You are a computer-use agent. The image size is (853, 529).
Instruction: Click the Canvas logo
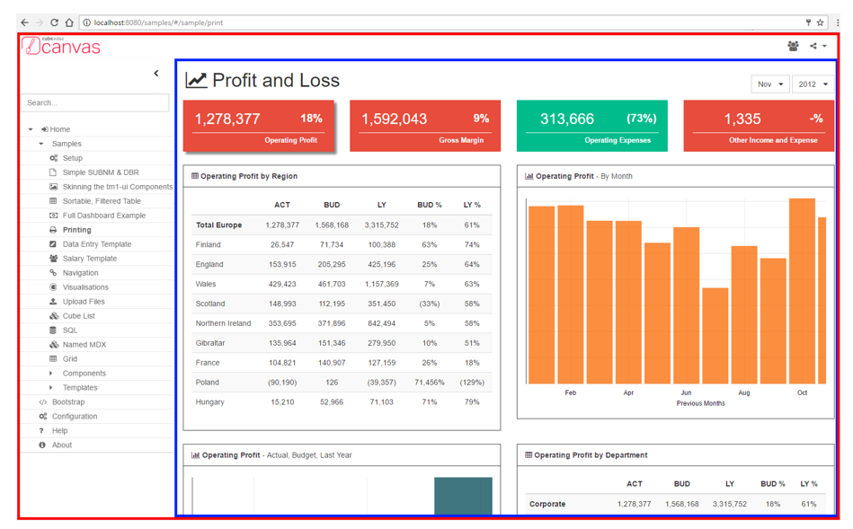click(62, 47)
